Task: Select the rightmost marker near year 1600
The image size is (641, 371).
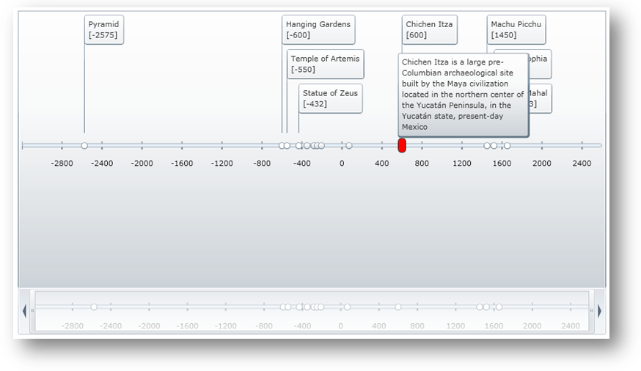Action: tap(507, 145)
